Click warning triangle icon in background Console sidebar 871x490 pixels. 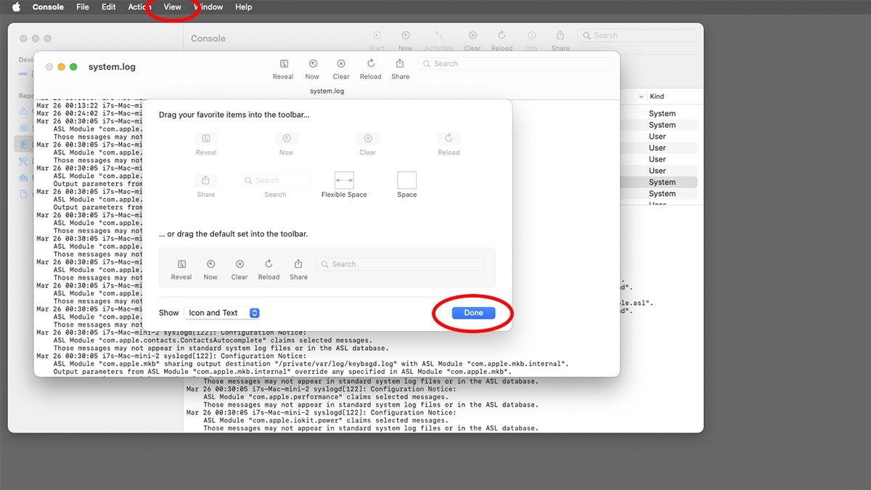[x=24, y=111]
